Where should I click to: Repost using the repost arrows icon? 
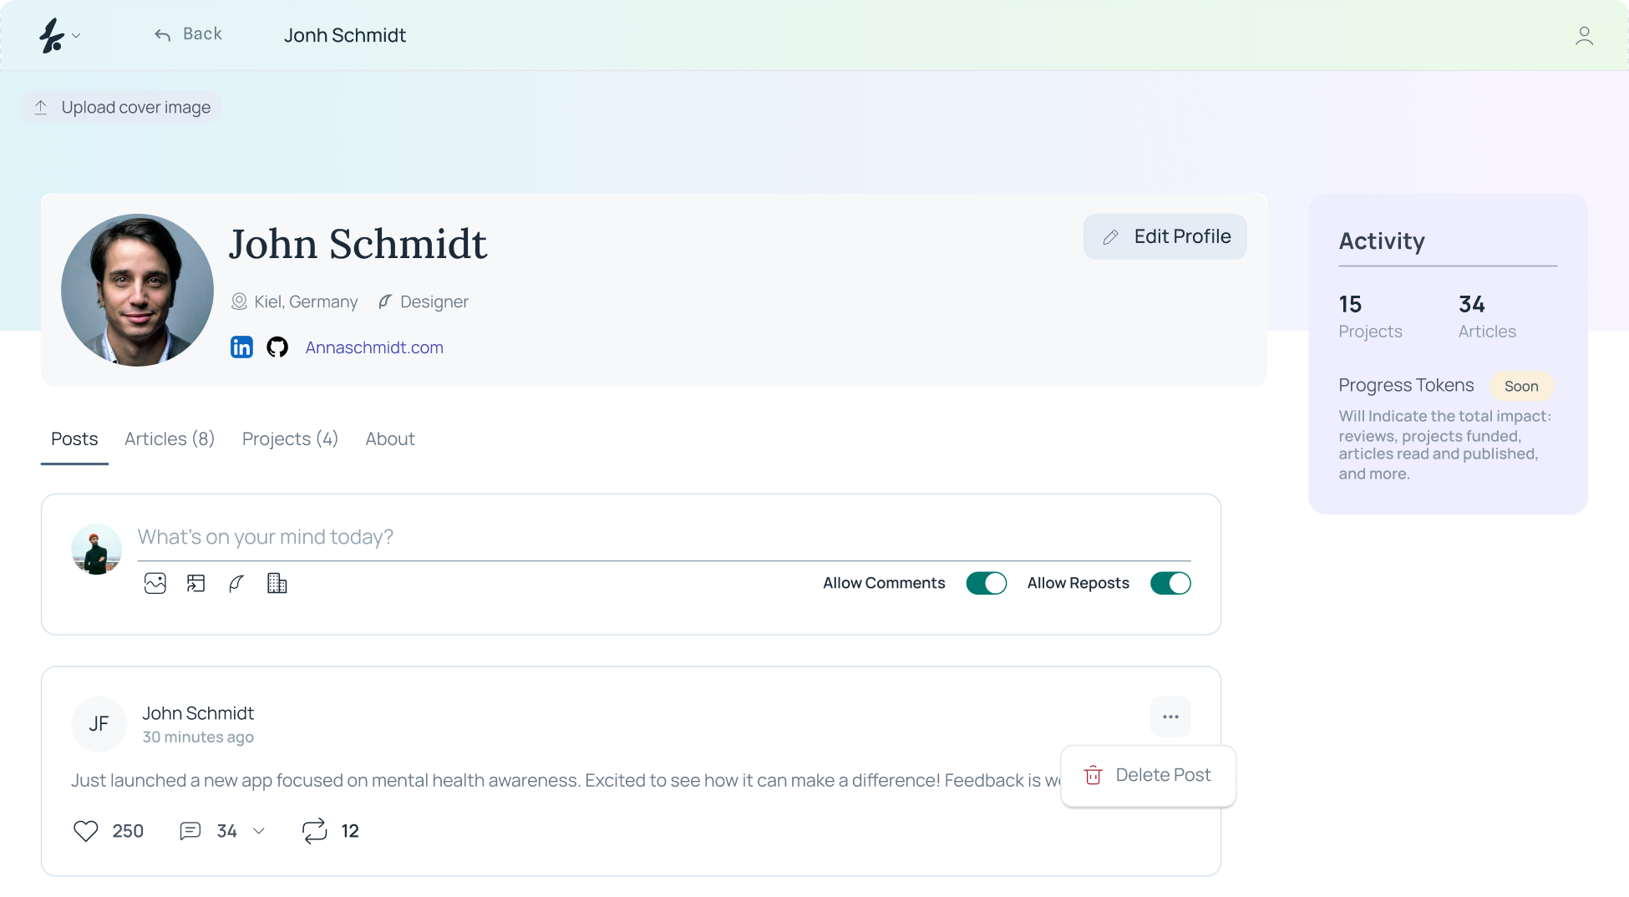pos(314,831)
